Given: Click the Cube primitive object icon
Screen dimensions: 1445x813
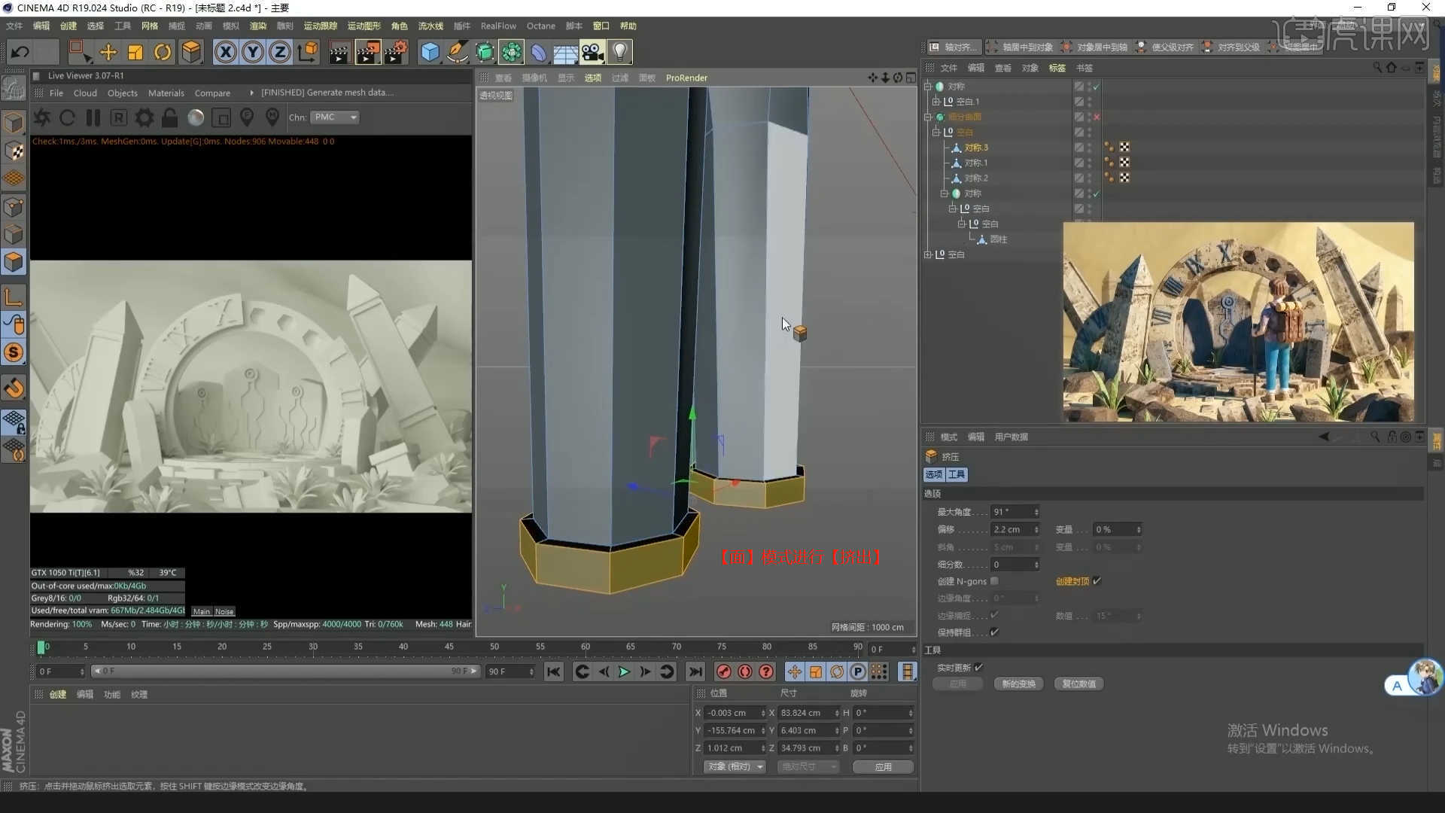Looking at the screenshot, I should [x=430, y=52].
